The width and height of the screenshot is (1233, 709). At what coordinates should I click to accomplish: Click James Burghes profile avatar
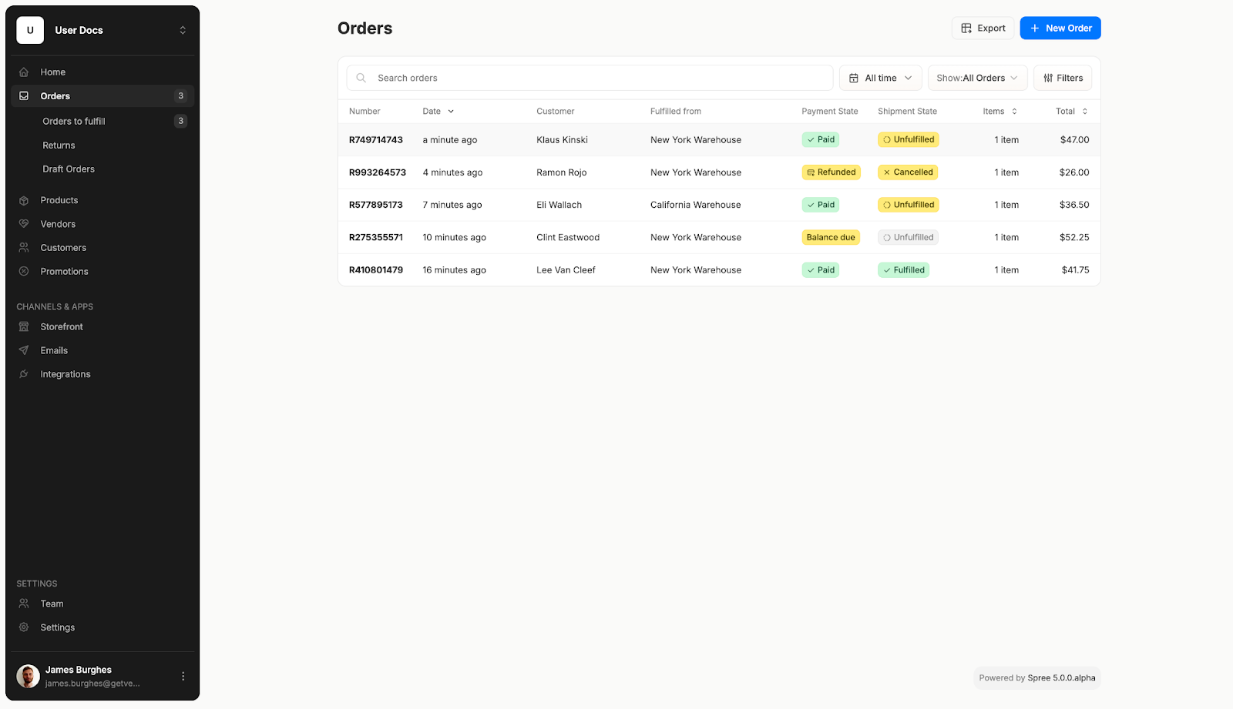[29, 676]
